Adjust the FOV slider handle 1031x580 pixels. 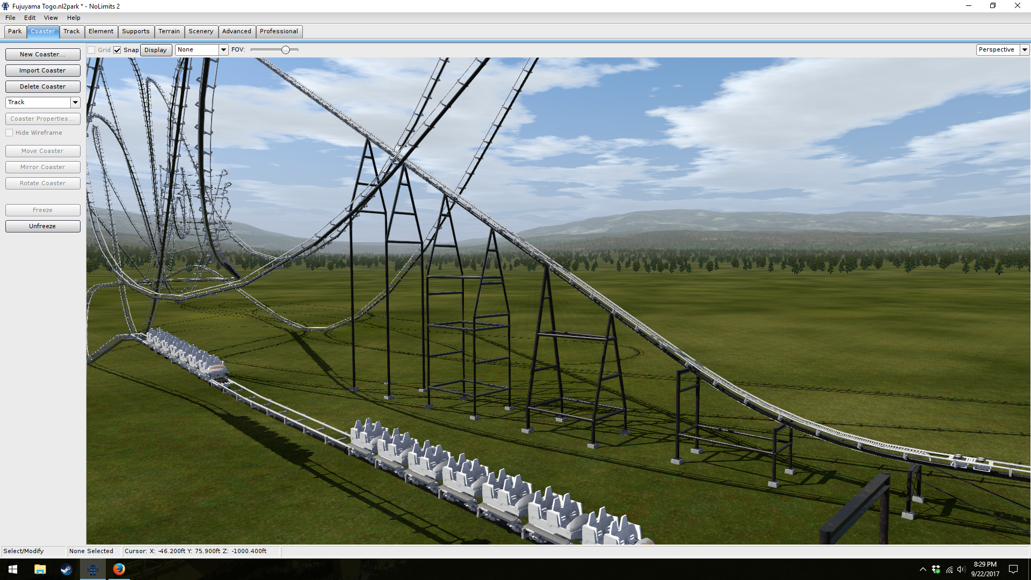coord(286,50)
